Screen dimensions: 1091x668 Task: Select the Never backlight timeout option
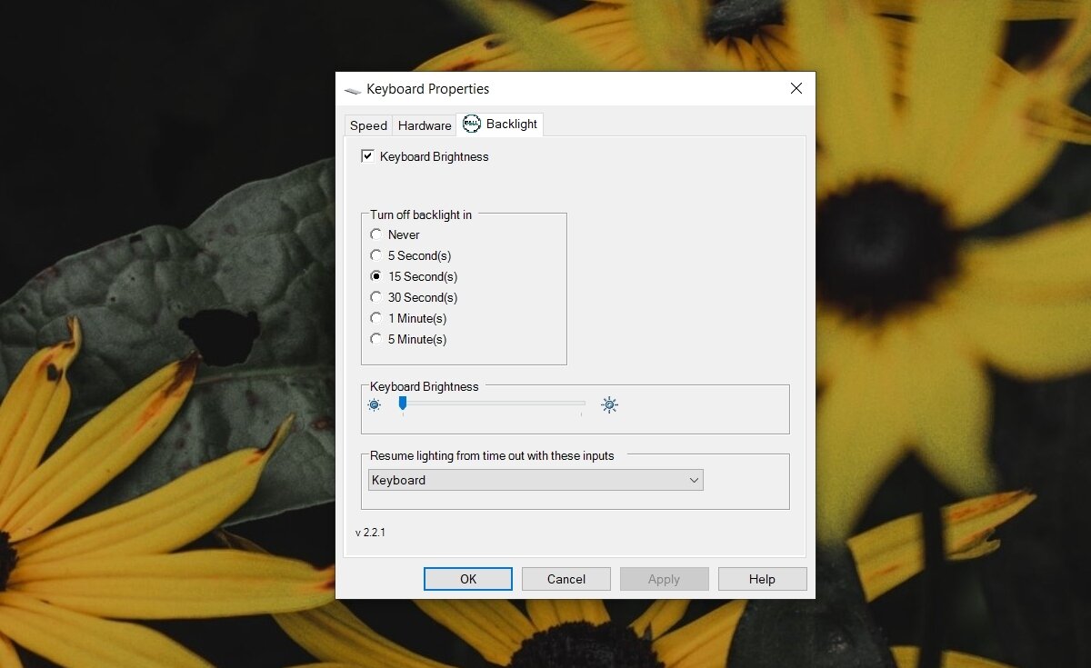376,234
